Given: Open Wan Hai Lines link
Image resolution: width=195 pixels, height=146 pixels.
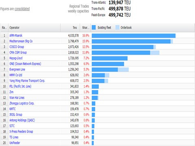Looking at the screenshot, I should (x=17, y=98).
